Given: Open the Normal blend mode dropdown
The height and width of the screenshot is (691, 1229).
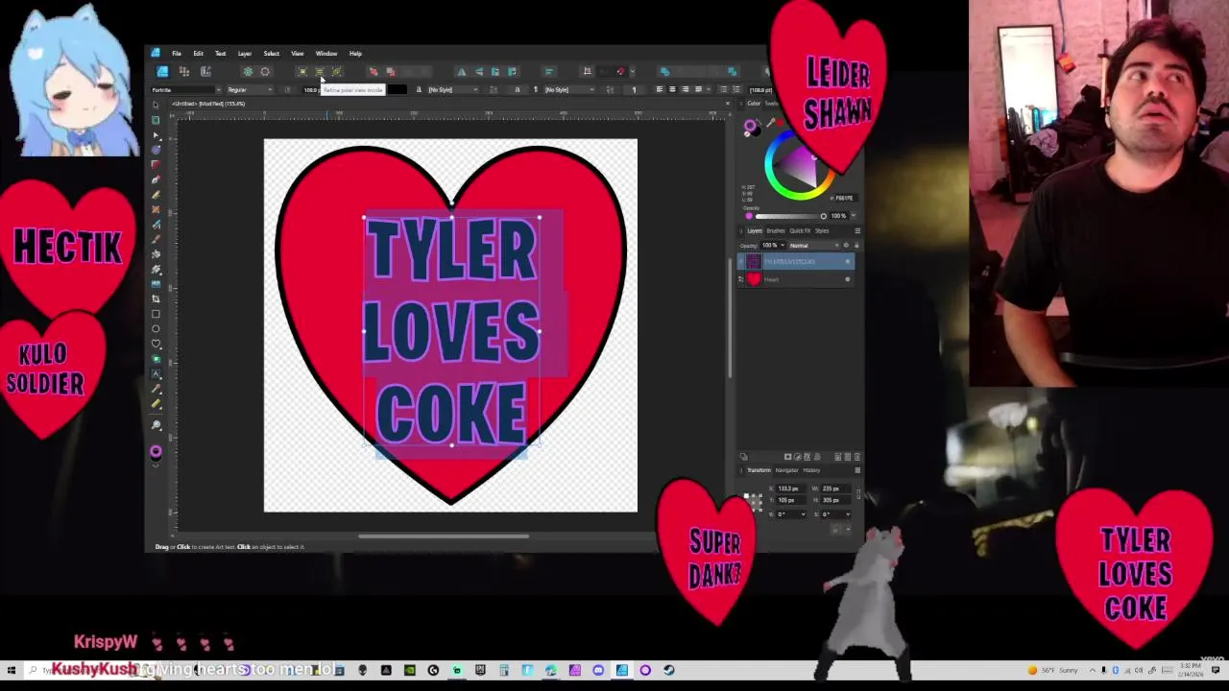Looking at the screenshot, I should (813, 246).
